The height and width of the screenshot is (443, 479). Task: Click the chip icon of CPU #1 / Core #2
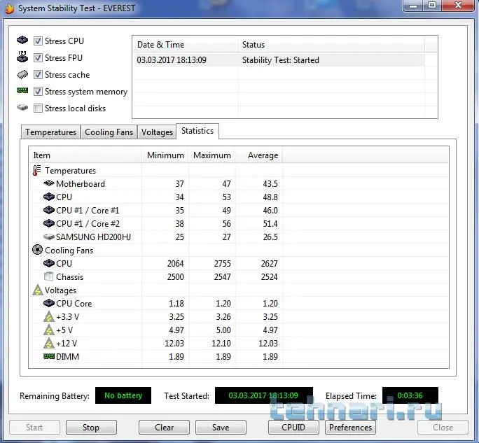click(x=49, y=223)
